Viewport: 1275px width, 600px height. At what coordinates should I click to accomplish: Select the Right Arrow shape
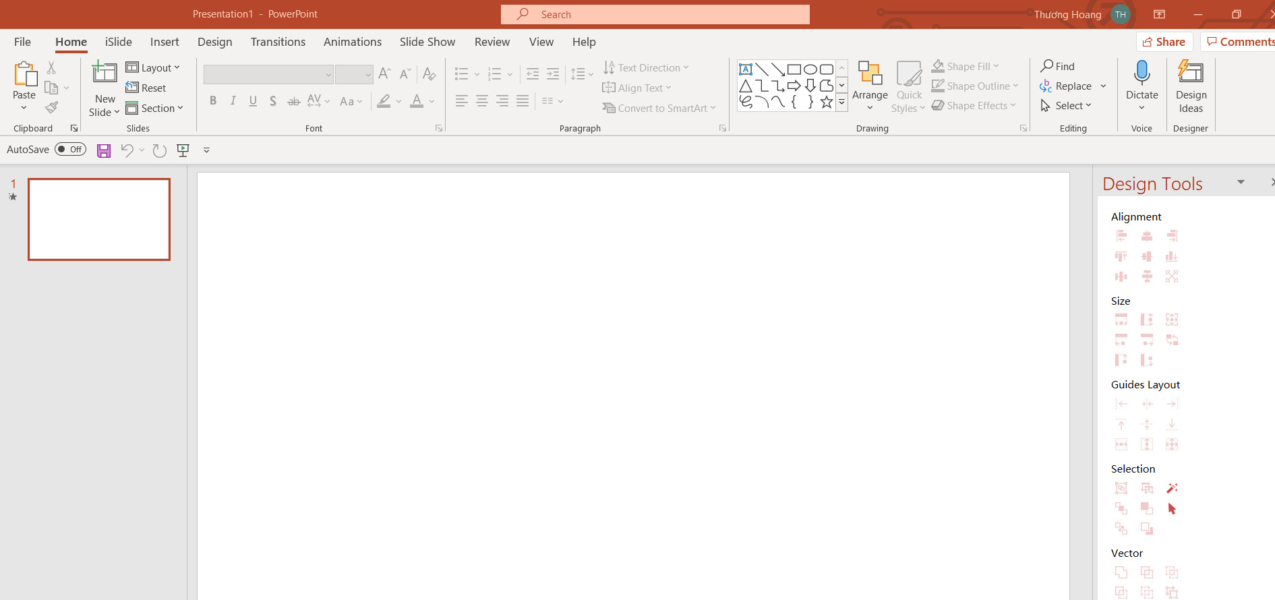pos(794,86)
